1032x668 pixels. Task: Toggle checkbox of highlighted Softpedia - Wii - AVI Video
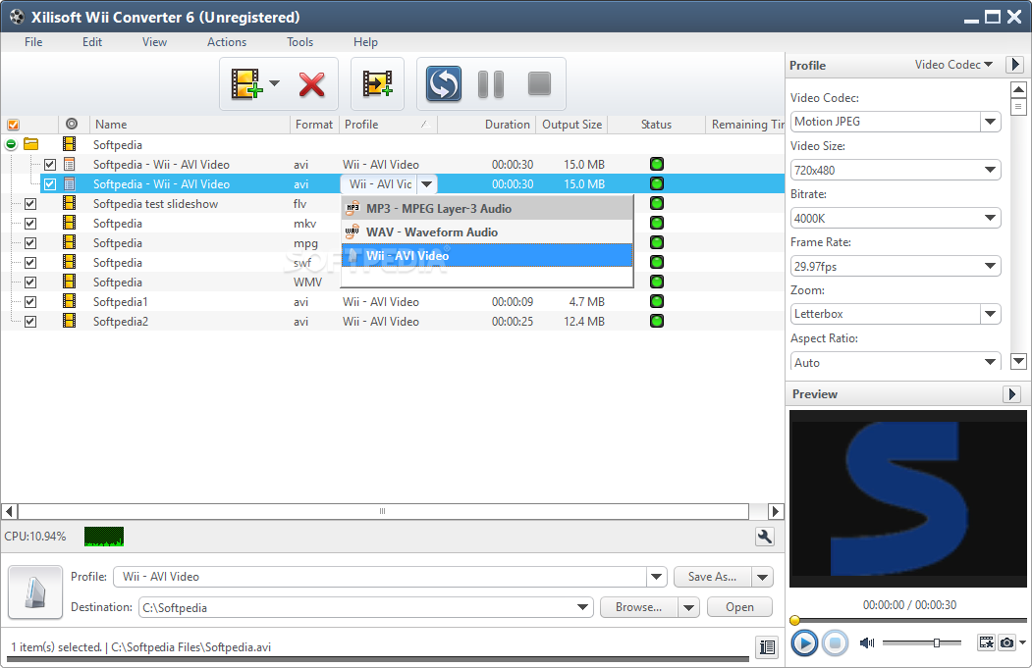point(50,184)
